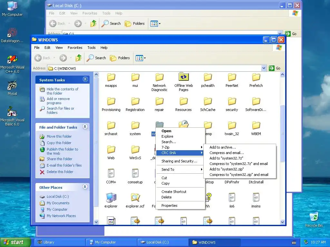Click Delete this folder task link
This screenshot has height=247, width=330.
pyautogui.click(x=60, y=172)
